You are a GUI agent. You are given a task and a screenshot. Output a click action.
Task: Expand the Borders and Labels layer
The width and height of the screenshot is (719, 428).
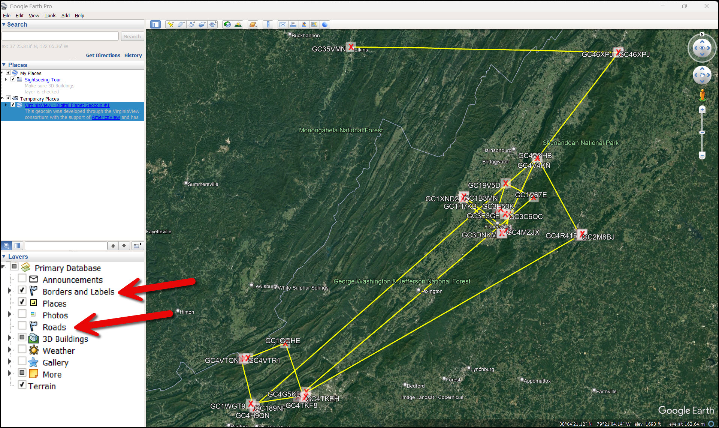click(10, 291)
